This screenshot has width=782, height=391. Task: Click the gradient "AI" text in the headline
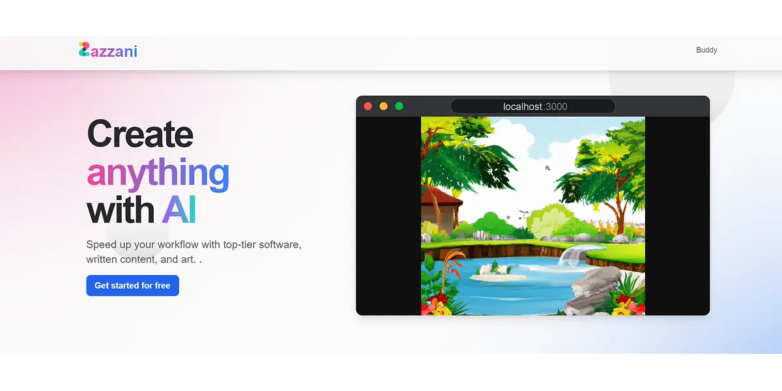coord(179,211)
